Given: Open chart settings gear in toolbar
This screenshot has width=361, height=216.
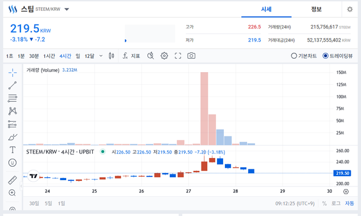Looking at the screenshot, I should coord(164,56).
